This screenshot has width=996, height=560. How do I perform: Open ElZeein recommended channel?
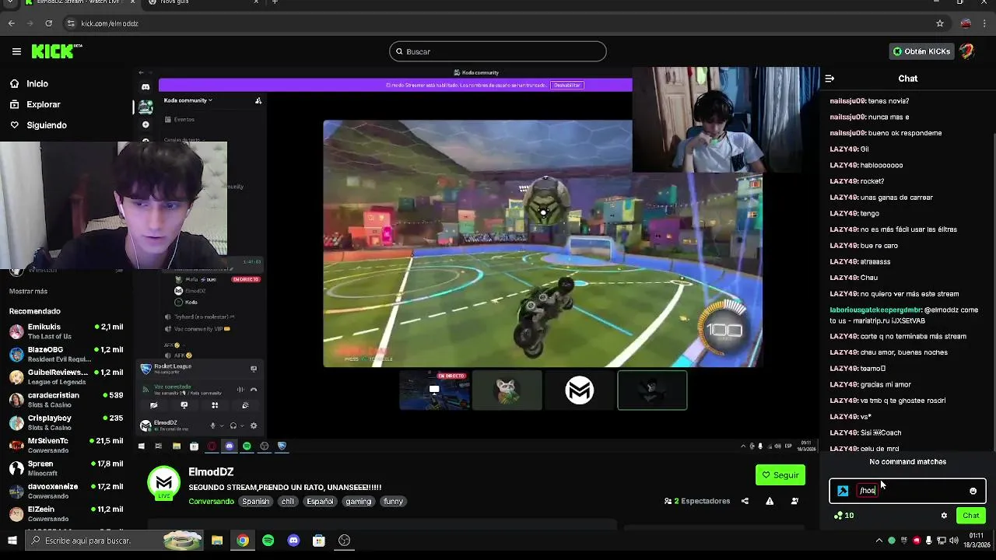pyautogui.click(x=66, y=513)
